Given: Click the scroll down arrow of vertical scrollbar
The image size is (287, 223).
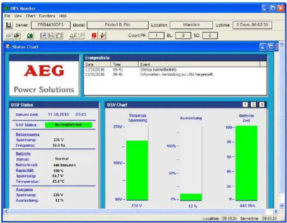Looking at the screenshot, I should coord(282,206).
